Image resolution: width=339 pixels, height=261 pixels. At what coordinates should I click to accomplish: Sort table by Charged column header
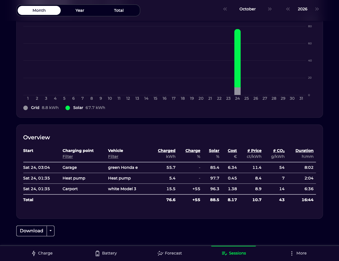167,151
